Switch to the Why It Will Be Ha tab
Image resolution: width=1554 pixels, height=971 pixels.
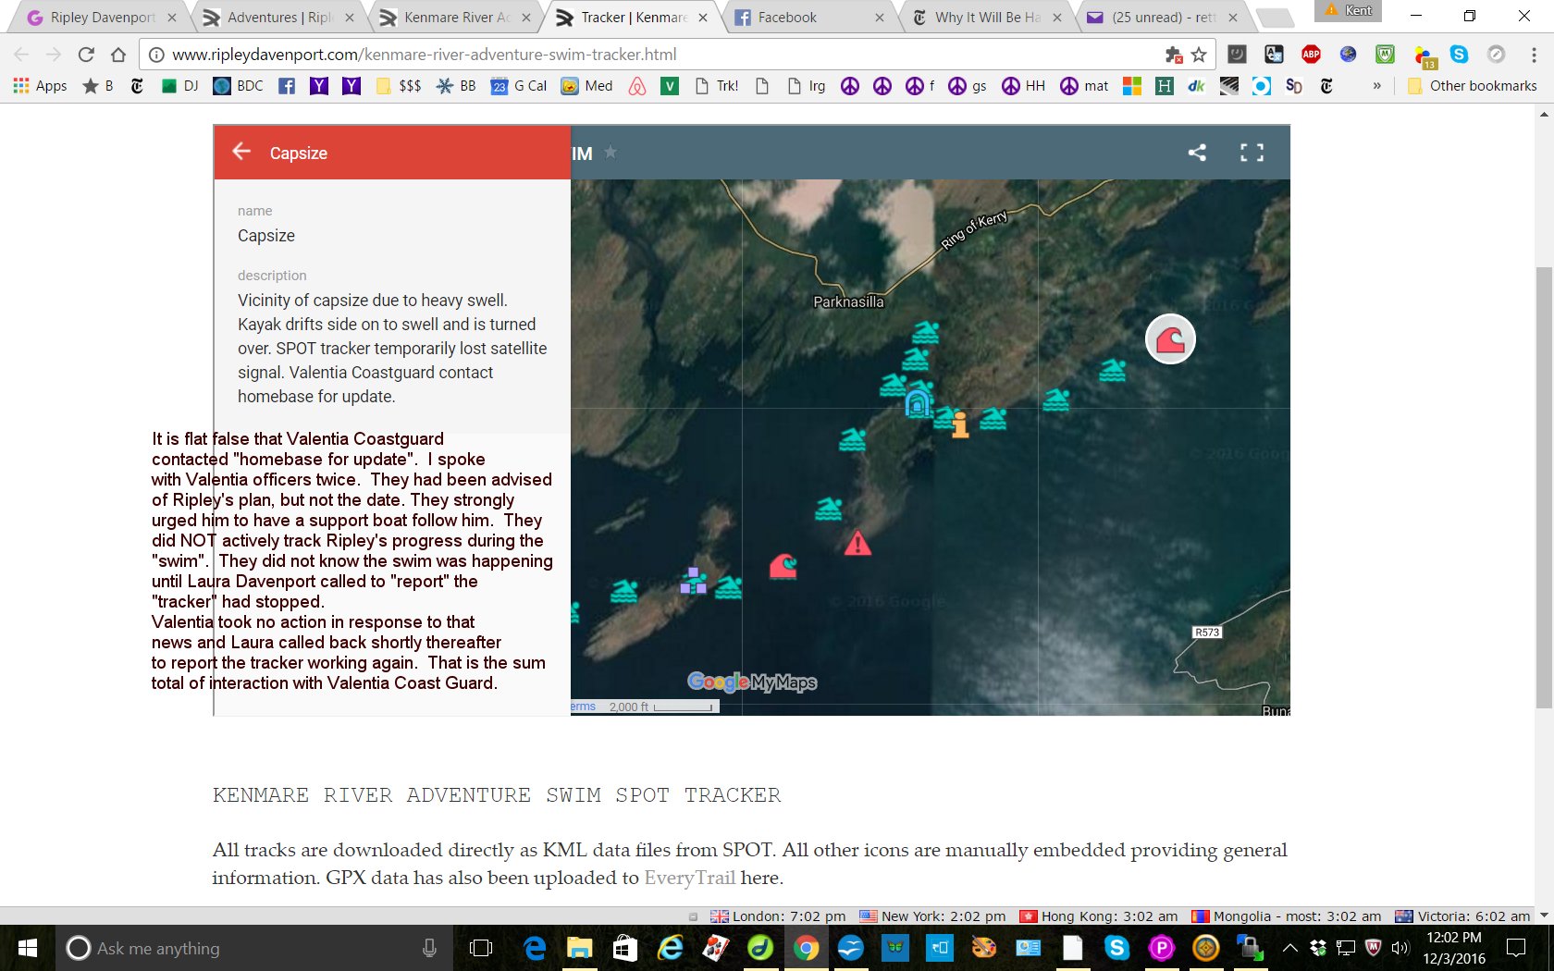coord(986,18)
